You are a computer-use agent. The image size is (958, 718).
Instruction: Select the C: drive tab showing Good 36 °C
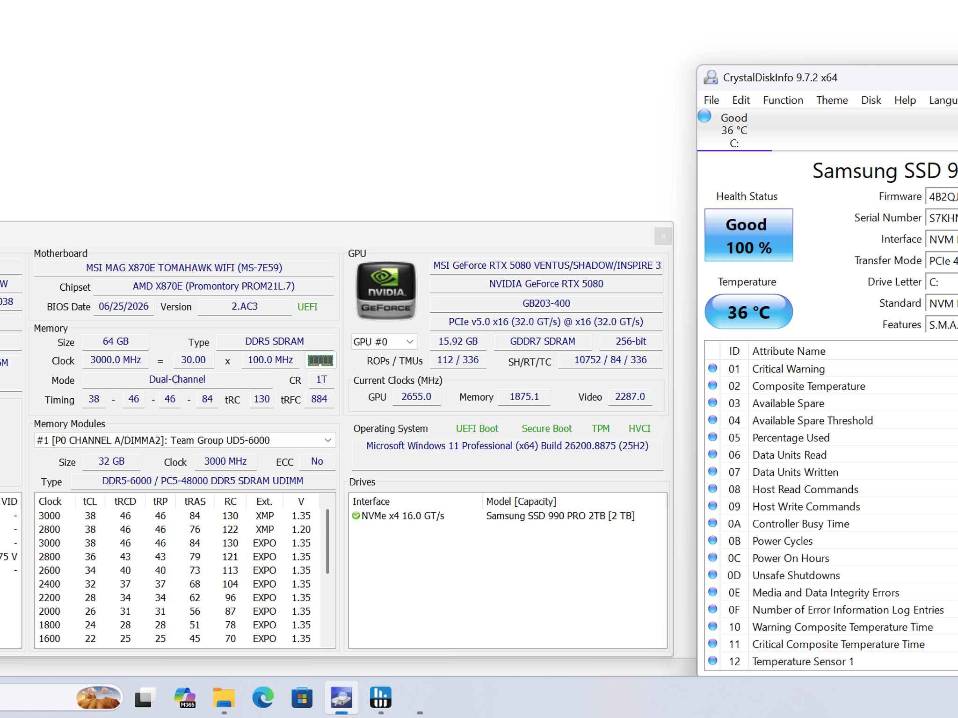(734, 130)
